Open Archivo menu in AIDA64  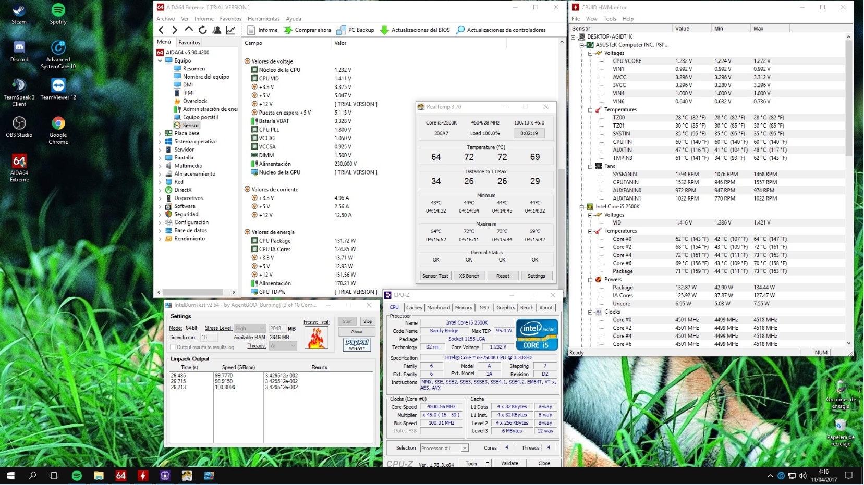[166, 19]
